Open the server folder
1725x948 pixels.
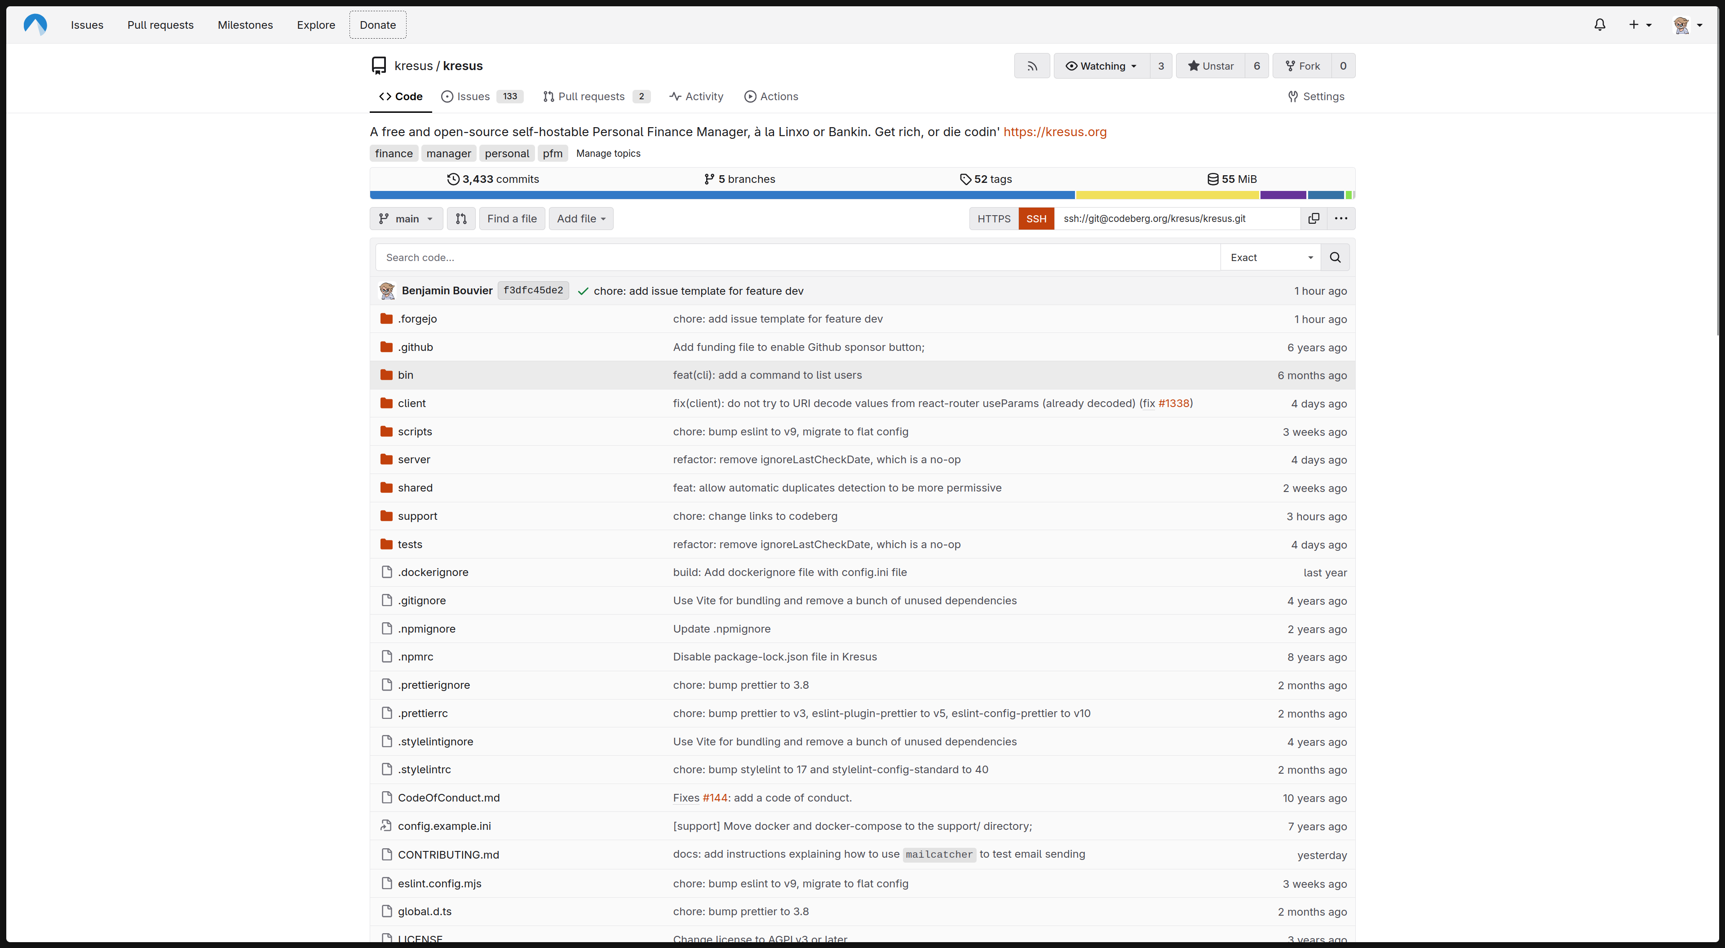(414, 460)
